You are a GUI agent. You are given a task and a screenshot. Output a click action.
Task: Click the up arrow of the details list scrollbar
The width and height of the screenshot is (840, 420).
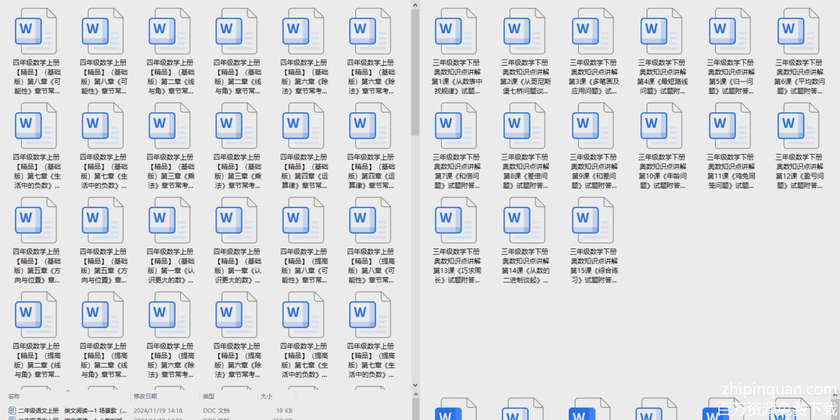[415, 394]
